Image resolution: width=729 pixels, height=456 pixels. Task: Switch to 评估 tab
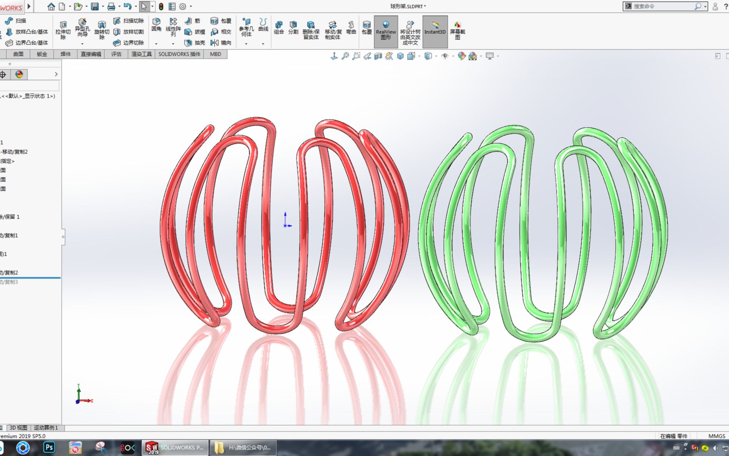(116, 54)
